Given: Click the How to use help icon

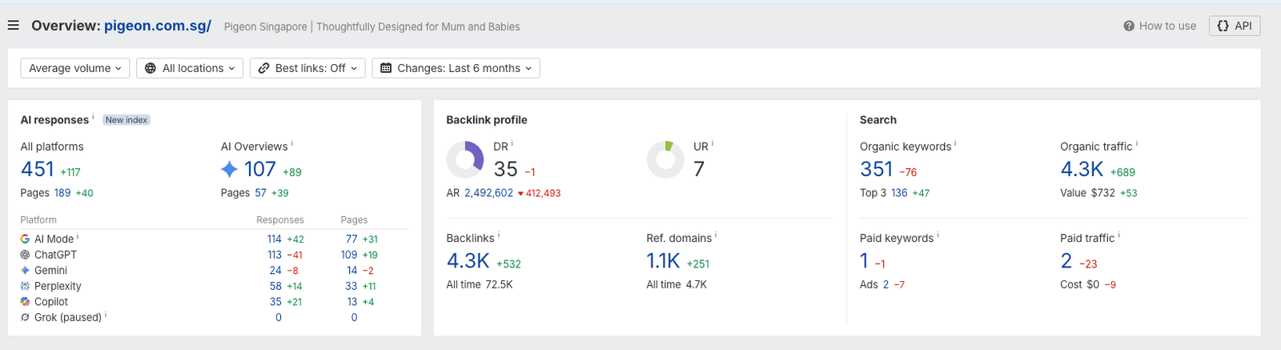Looking at the screenshot, I should [1129, 26].
